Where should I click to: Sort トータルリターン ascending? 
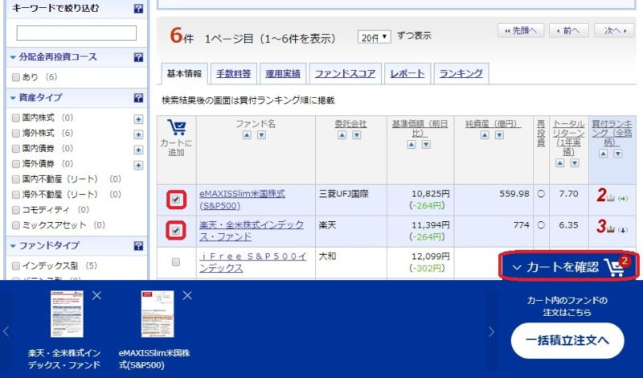click(x=560, y=163)
